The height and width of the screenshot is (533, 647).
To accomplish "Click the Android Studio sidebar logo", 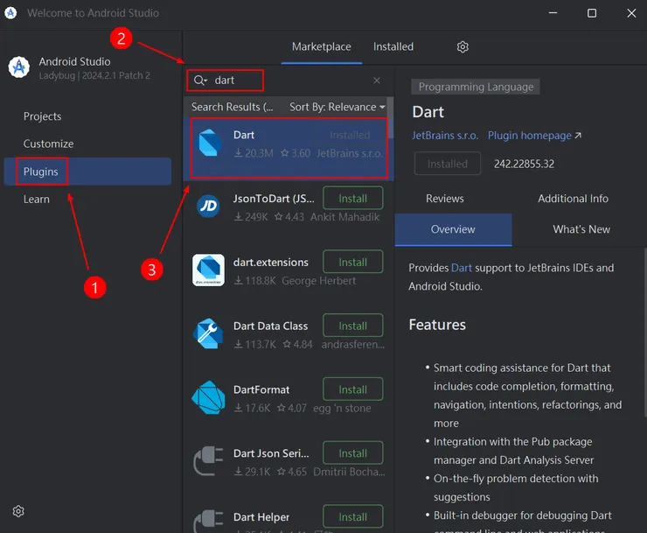I will tap(19, 67).
